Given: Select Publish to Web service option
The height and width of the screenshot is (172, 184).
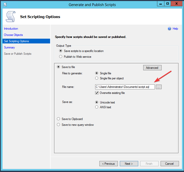Looking at the screenshot, I should [61, 57].
